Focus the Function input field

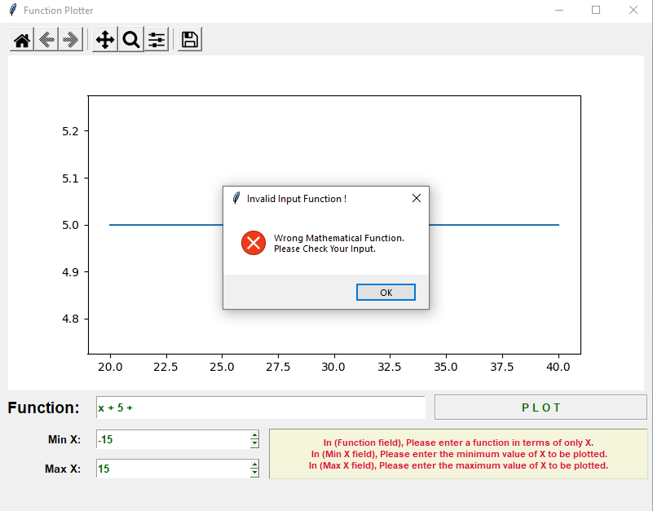coord(261,407)
